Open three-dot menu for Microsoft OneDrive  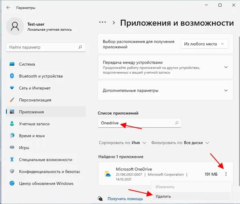click(226, 174)
